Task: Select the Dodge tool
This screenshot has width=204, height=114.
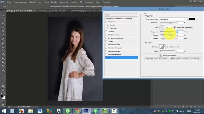Action: (3, 66)
